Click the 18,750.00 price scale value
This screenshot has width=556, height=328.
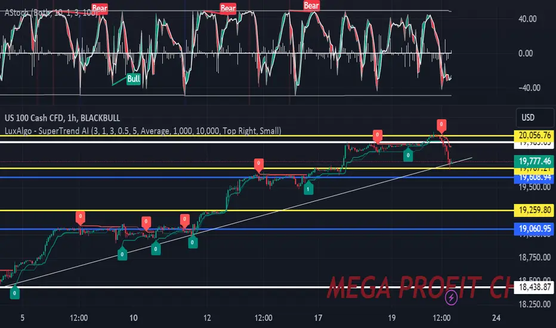pos(535,258)
